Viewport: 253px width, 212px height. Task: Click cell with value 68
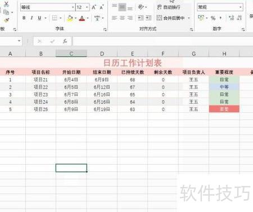[x=132, y=79]
